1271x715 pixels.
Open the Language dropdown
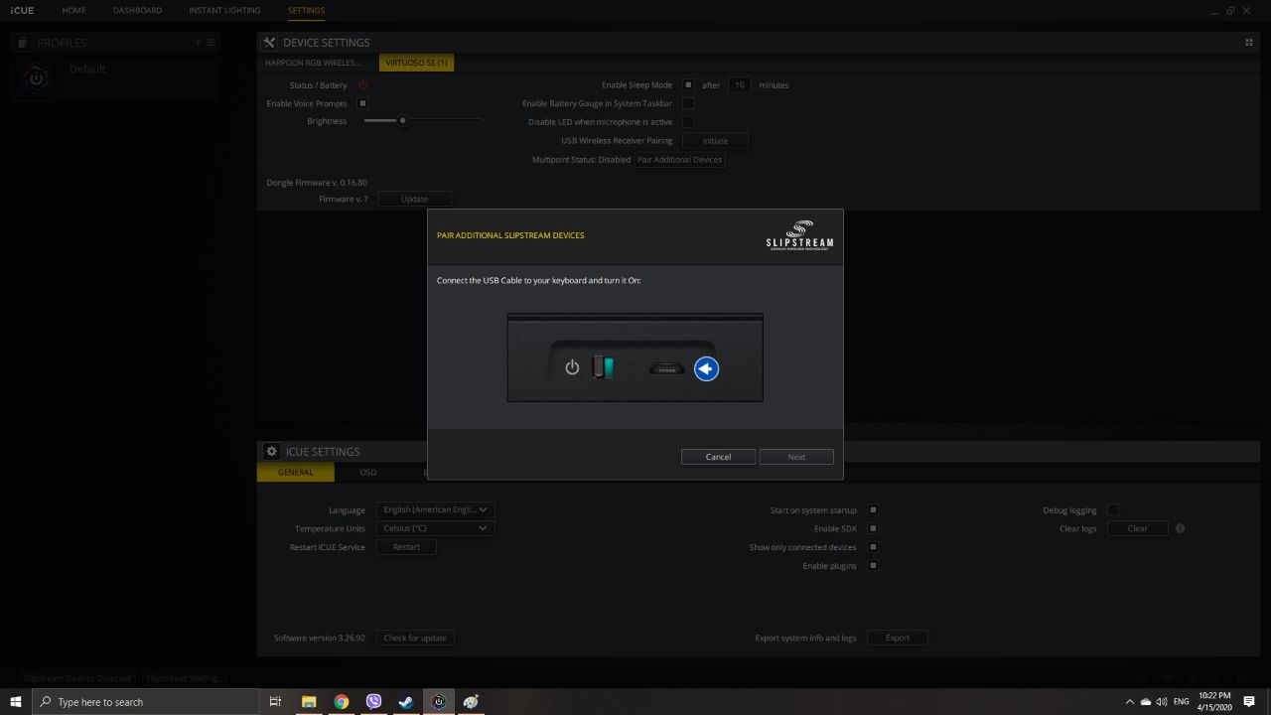[436, 509]
